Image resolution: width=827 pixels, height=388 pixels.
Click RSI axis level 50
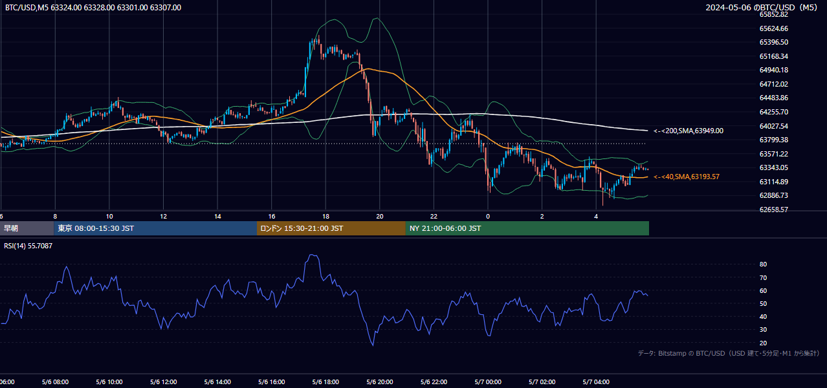pyautogui.click(x=763, y=303)
